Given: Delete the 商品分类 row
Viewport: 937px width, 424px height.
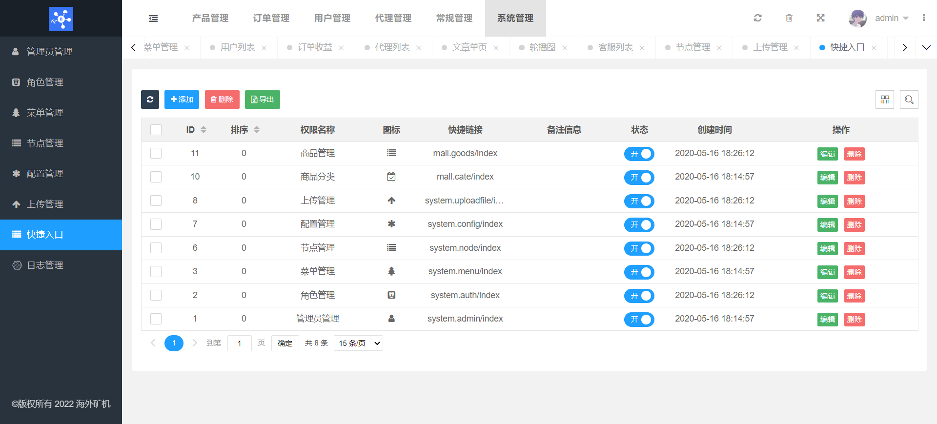Looking at the screenshot, I should click(x=855, y=178).
